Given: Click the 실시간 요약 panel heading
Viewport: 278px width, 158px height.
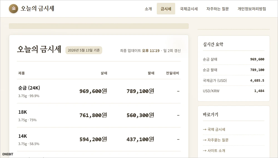Looking at the screenshot, I should pos(213,44).
